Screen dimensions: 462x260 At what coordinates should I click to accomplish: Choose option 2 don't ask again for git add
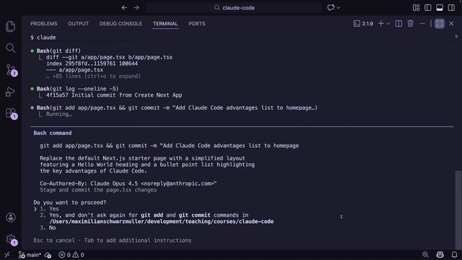coord(144,215)
